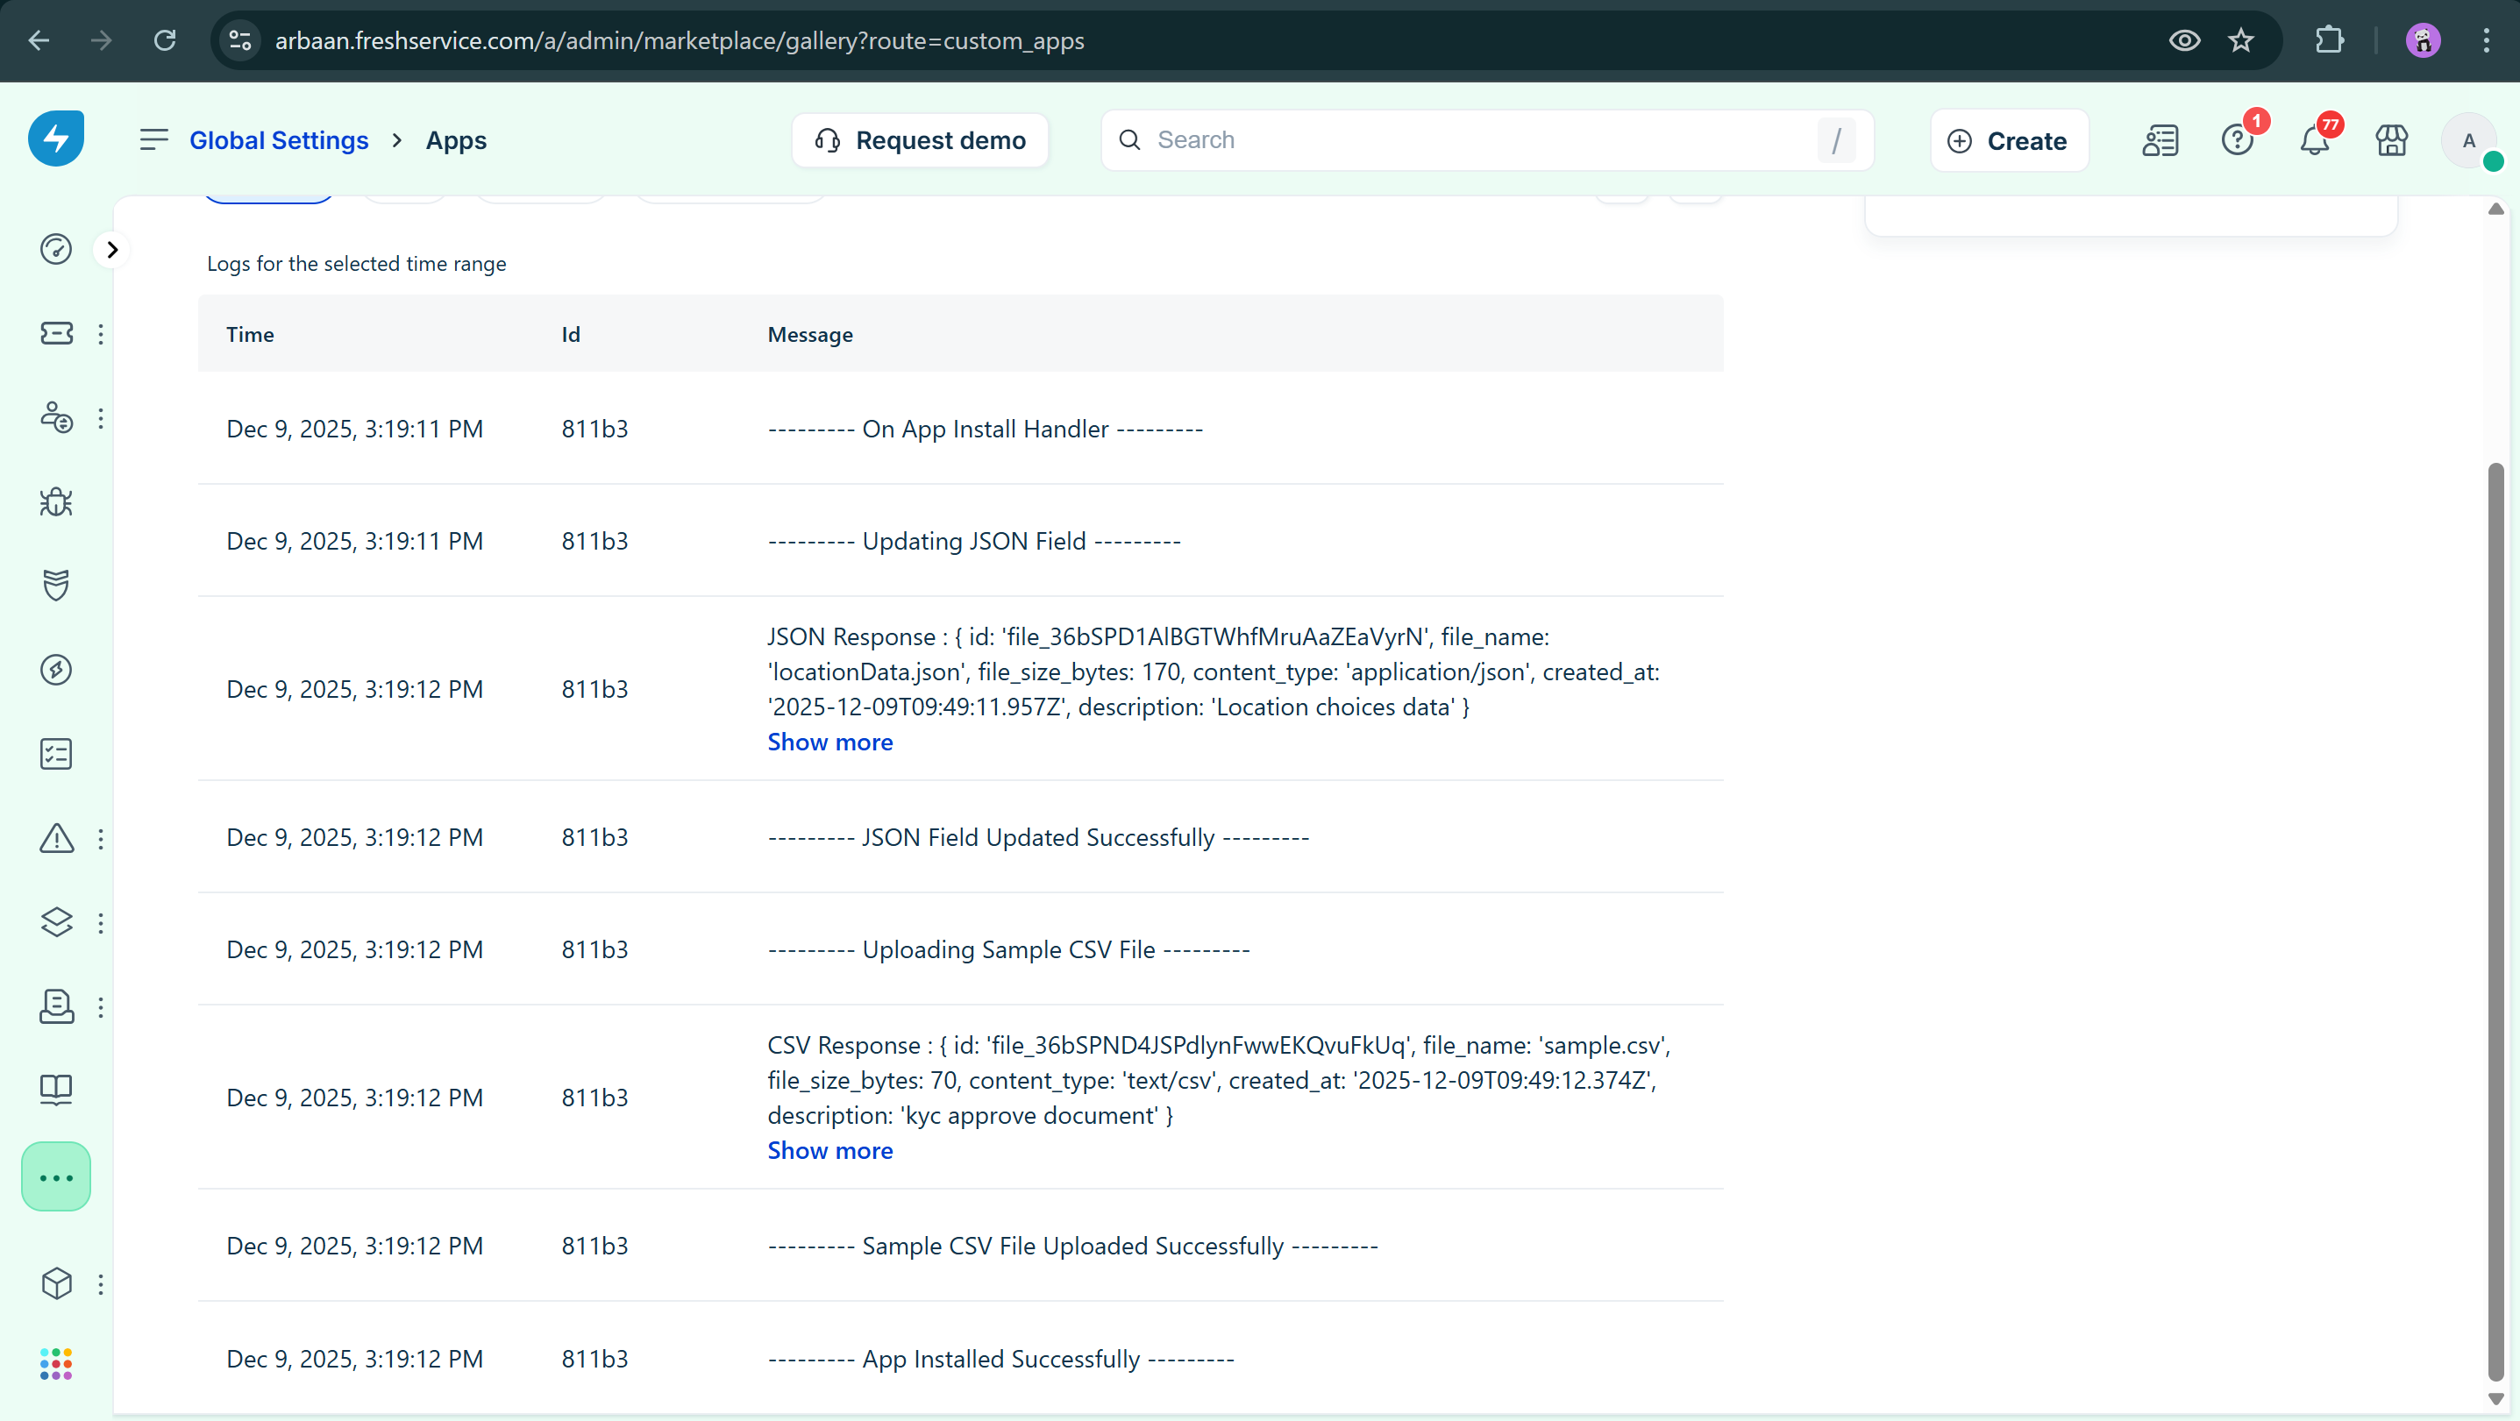Image resolution: width=2520 pixels, height=1421 pixels.
Task: Click the bug Problems sidebar icon
Action: pyautogui.click(x=56, y=501)
